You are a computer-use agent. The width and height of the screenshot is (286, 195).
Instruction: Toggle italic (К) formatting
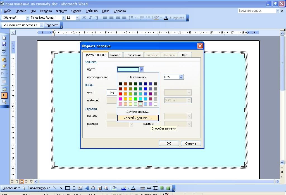tap(90, 18)
